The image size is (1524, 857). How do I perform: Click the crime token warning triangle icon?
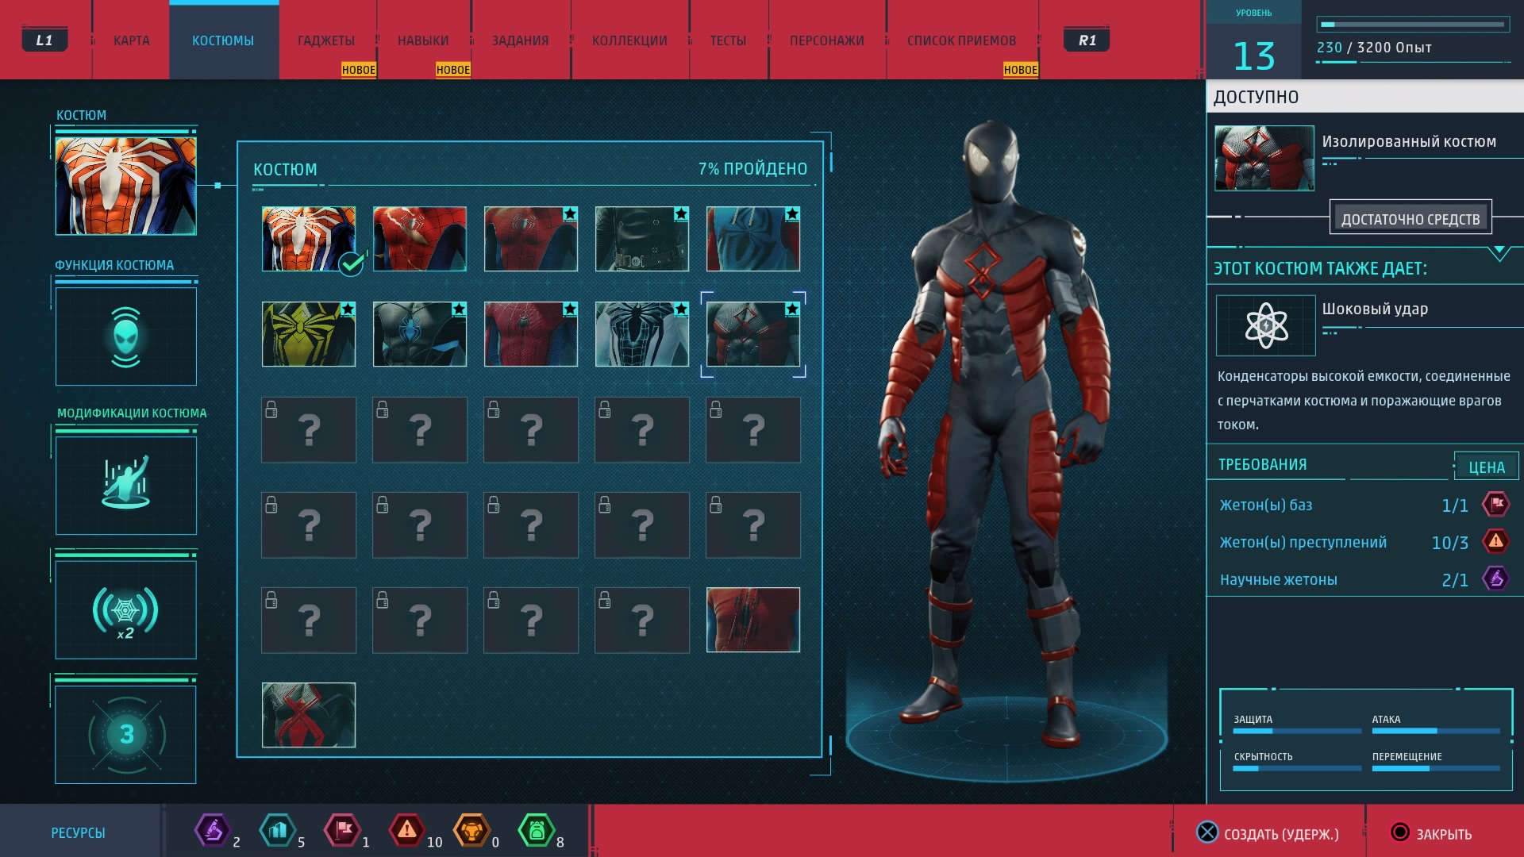click(x=1496, y=541)
